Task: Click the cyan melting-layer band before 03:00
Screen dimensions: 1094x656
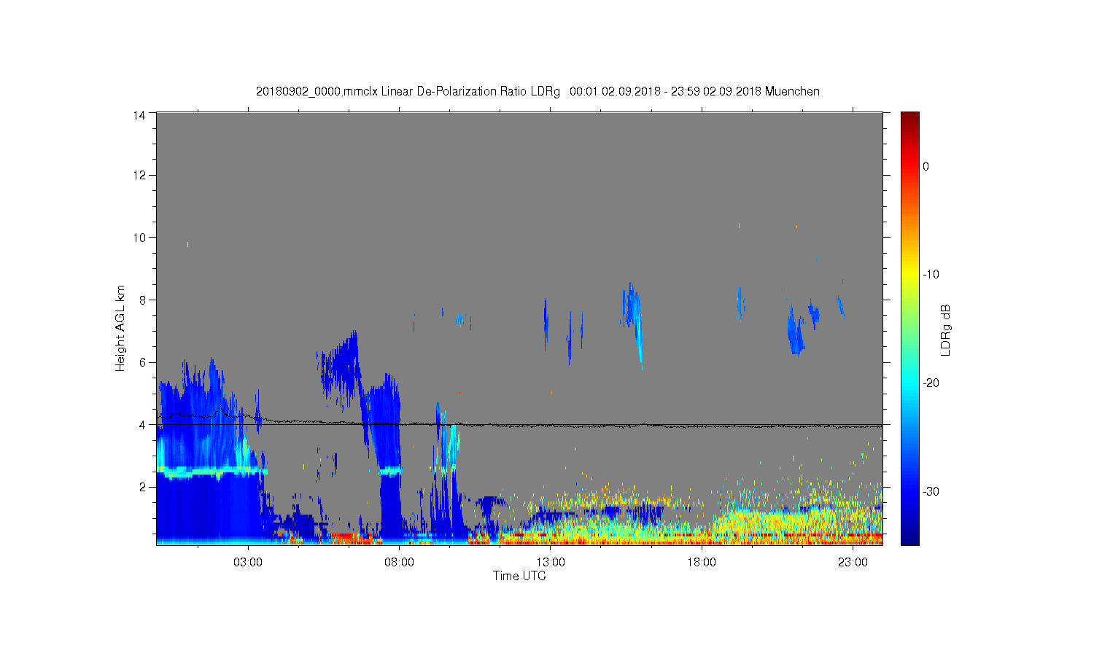Action: [212, 472]
